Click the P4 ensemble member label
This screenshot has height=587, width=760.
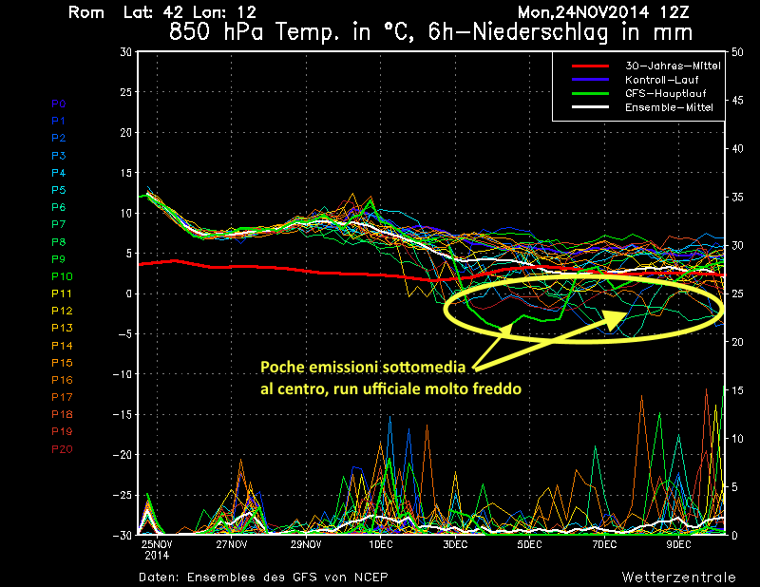tap(58, 173)
